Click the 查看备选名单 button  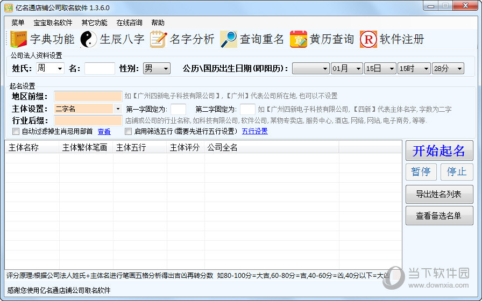click(x=440, y=216)
